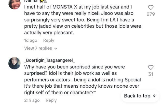Reply to the 21h ago comment
The image size is (163, 105).
[51, 100]
